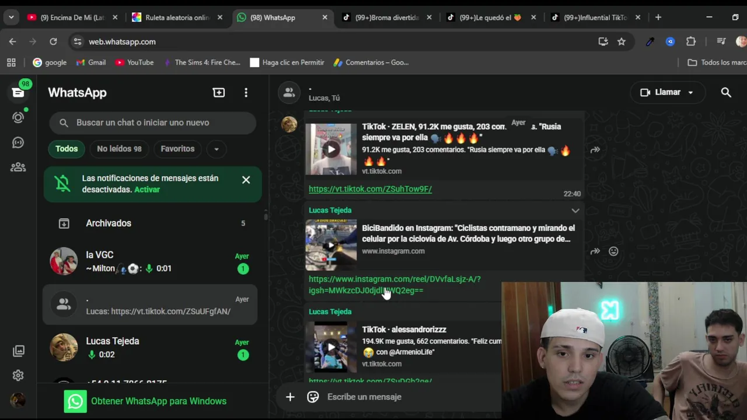Open the Gmail bookmark
The height and width of the screenshot is (420, 747).
91,62
